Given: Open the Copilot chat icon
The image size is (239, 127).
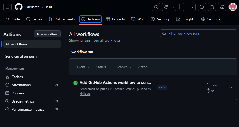Looking at the screenshot, I should pyautogui.click(x=166, y=7).
